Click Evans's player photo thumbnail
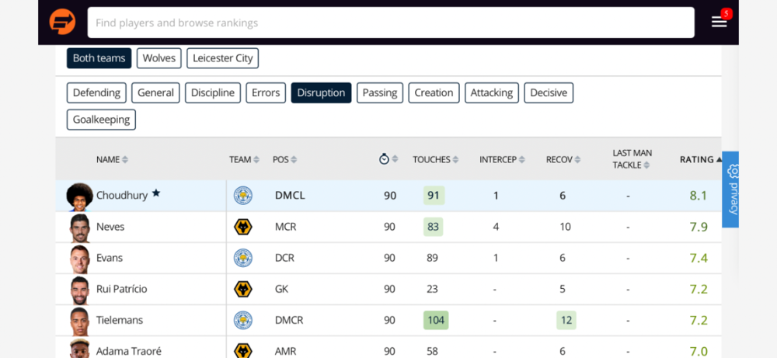The width and height of the screenshot is (777, 358). click(79, 259)
